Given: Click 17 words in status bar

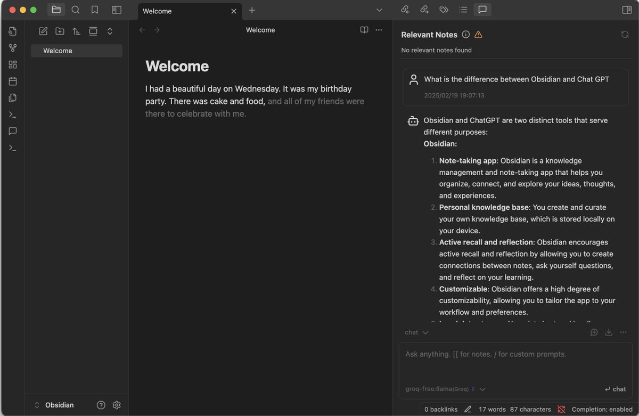Looking at the screenshot, I should point(492,410).
